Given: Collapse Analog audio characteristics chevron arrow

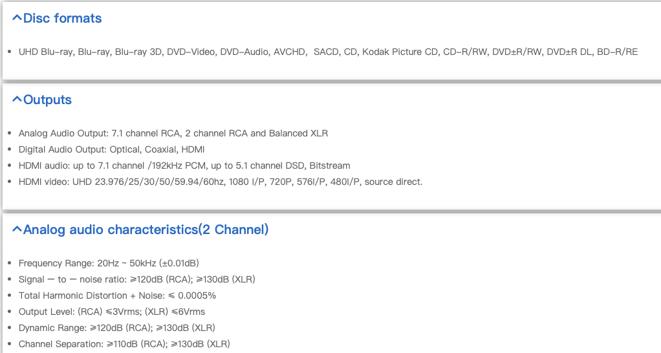Looking at the screenshot, I should (17, 230).
